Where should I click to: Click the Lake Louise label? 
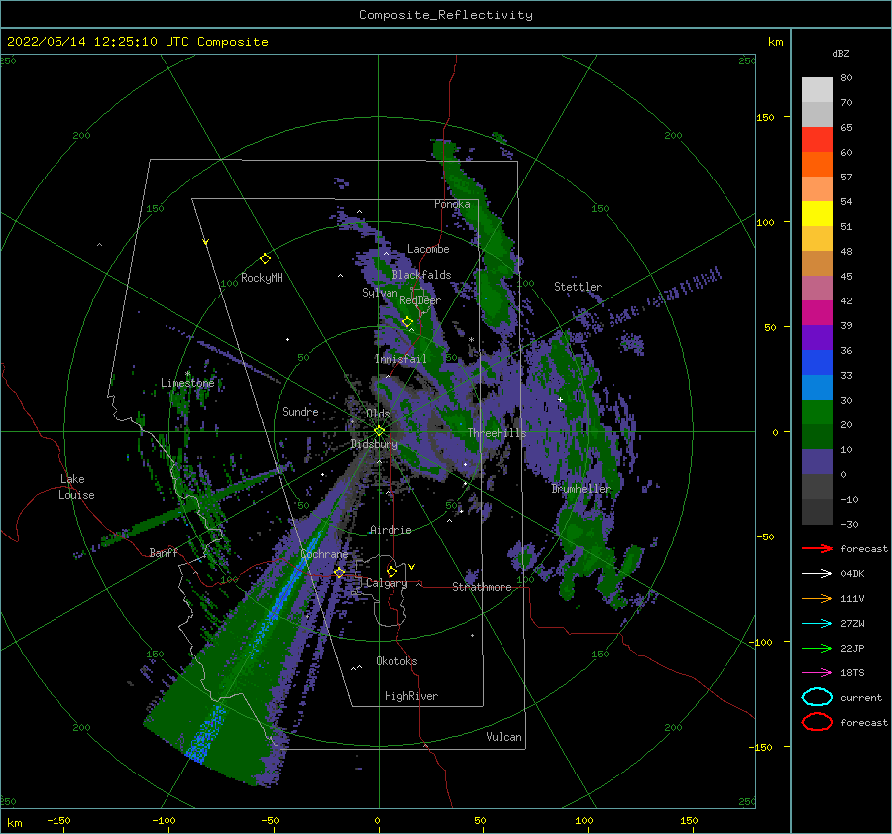(76, 487)
